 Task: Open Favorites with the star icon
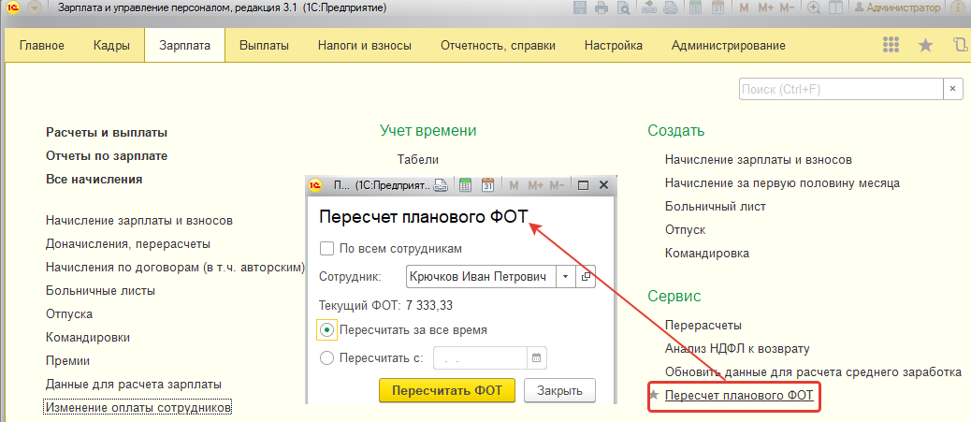[x=925, y=45]
